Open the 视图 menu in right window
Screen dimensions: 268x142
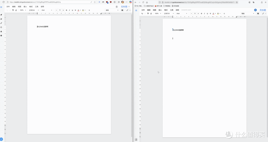[154, 10]
